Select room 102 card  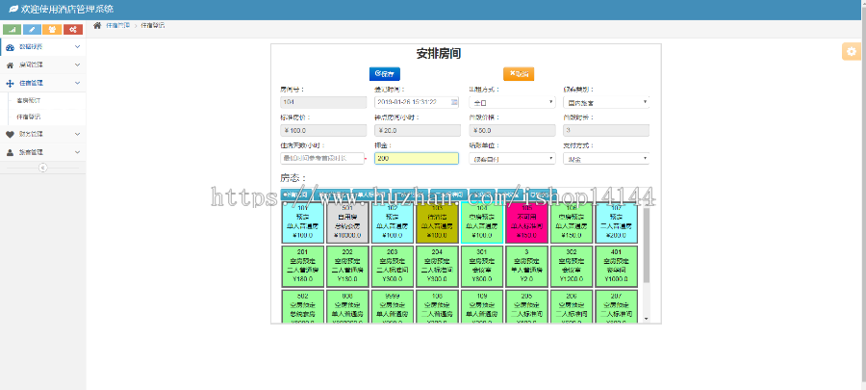[x=393, y=222]
